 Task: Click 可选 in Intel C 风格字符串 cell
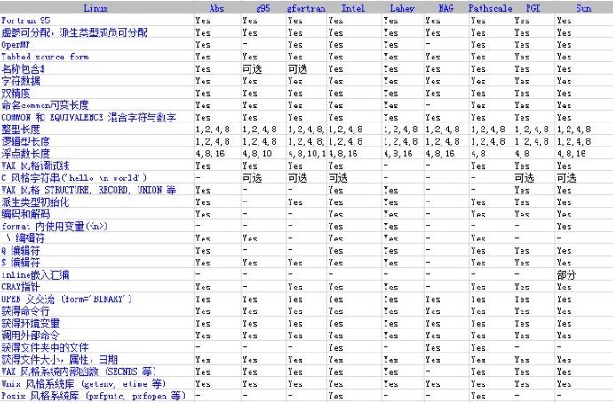(x=338, y=178)
